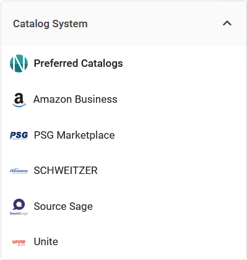Open the SCHWEITZER text link
This screenshot has height=260, width=247.
point(66,171)
